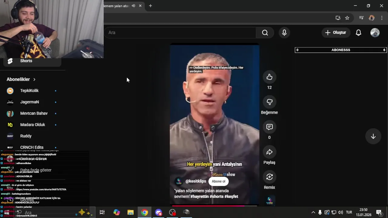388x218 pixels.
Task: Open the network status tray icon
Action: pos(334,213)
